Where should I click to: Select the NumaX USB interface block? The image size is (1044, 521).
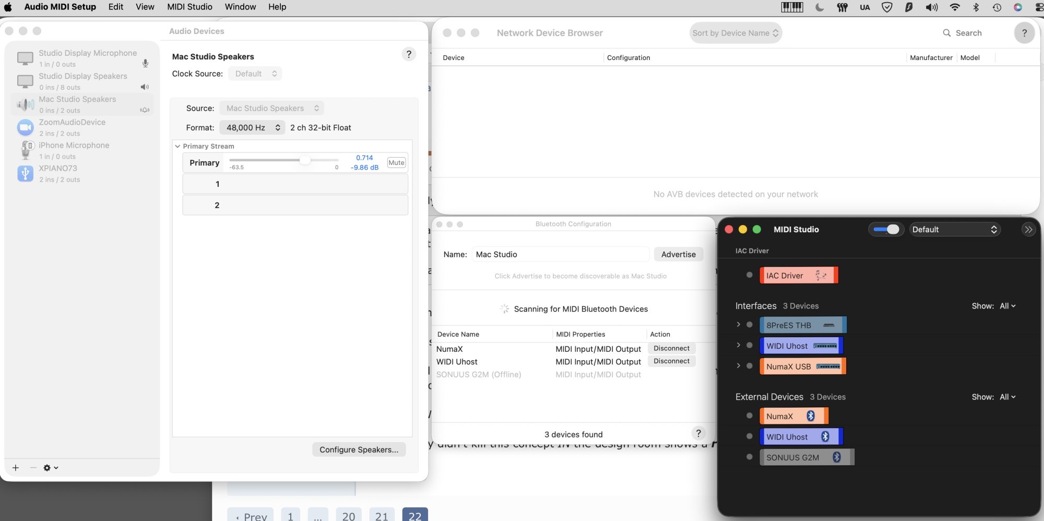803,366
